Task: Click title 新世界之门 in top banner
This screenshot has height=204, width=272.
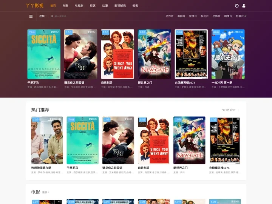Action: (145, 83)
